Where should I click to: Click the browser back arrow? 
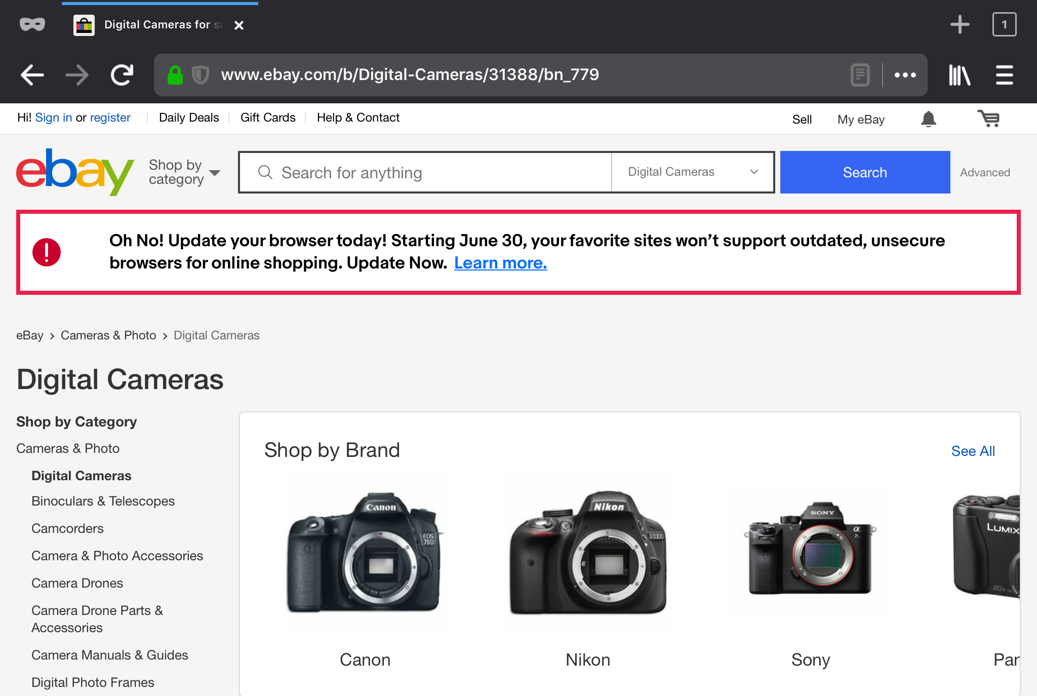click(32, 75)
